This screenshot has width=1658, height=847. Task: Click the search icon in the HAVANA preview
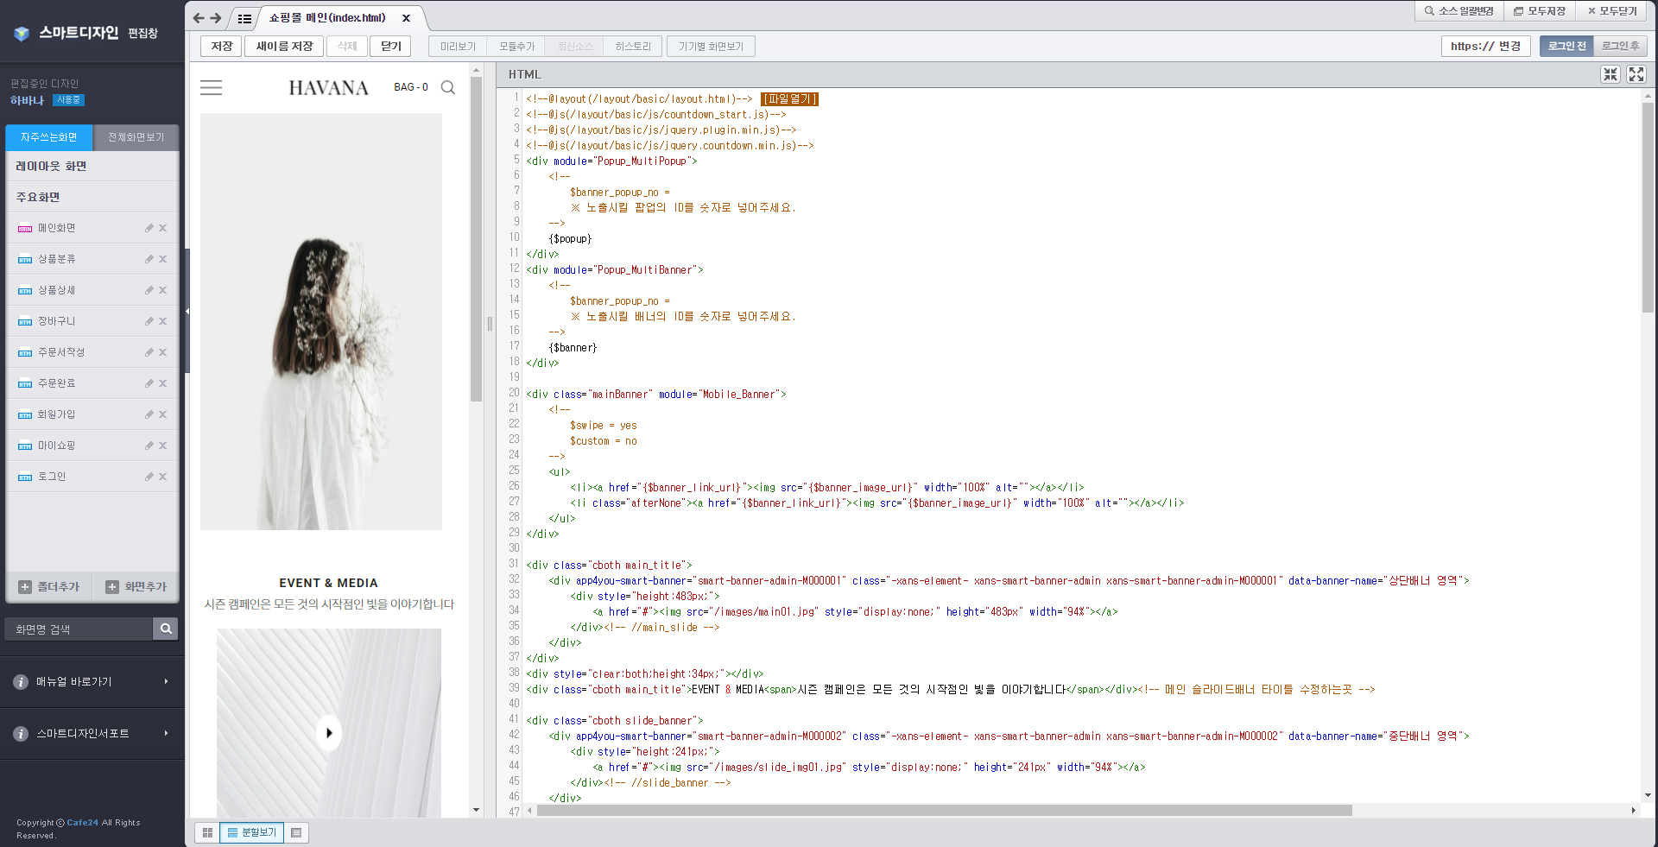point(447,87)
